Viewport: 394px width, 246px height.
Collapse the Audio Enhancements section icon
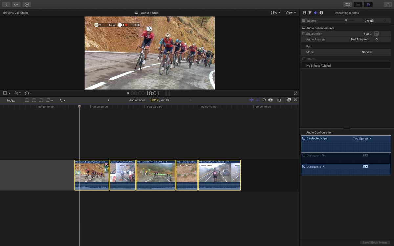point(304,28)
